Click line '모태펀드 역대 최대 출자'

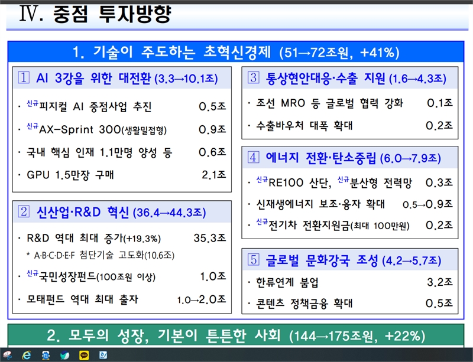[82, 299]
